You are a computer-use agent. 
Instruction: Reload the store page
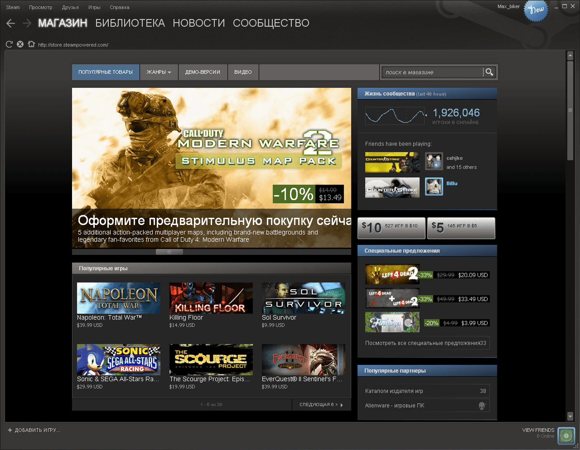[x=9, y=44]
